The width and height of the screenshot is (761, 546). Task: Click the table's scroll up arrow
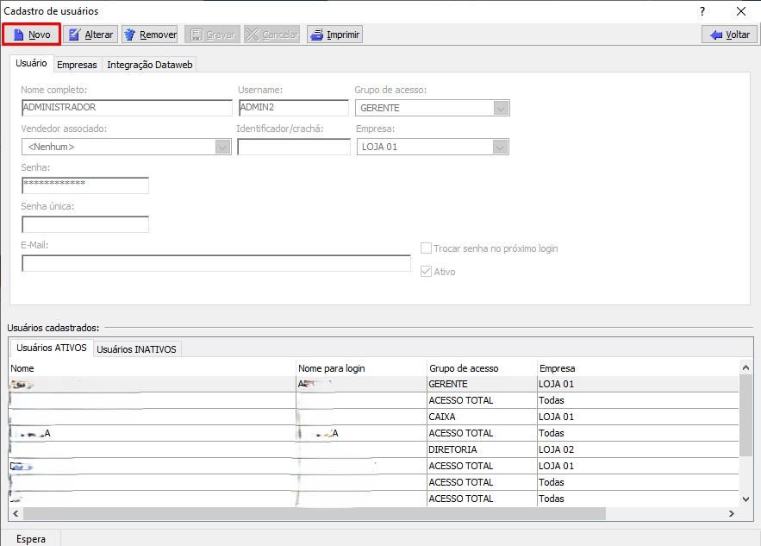click(x=746, y=367)
